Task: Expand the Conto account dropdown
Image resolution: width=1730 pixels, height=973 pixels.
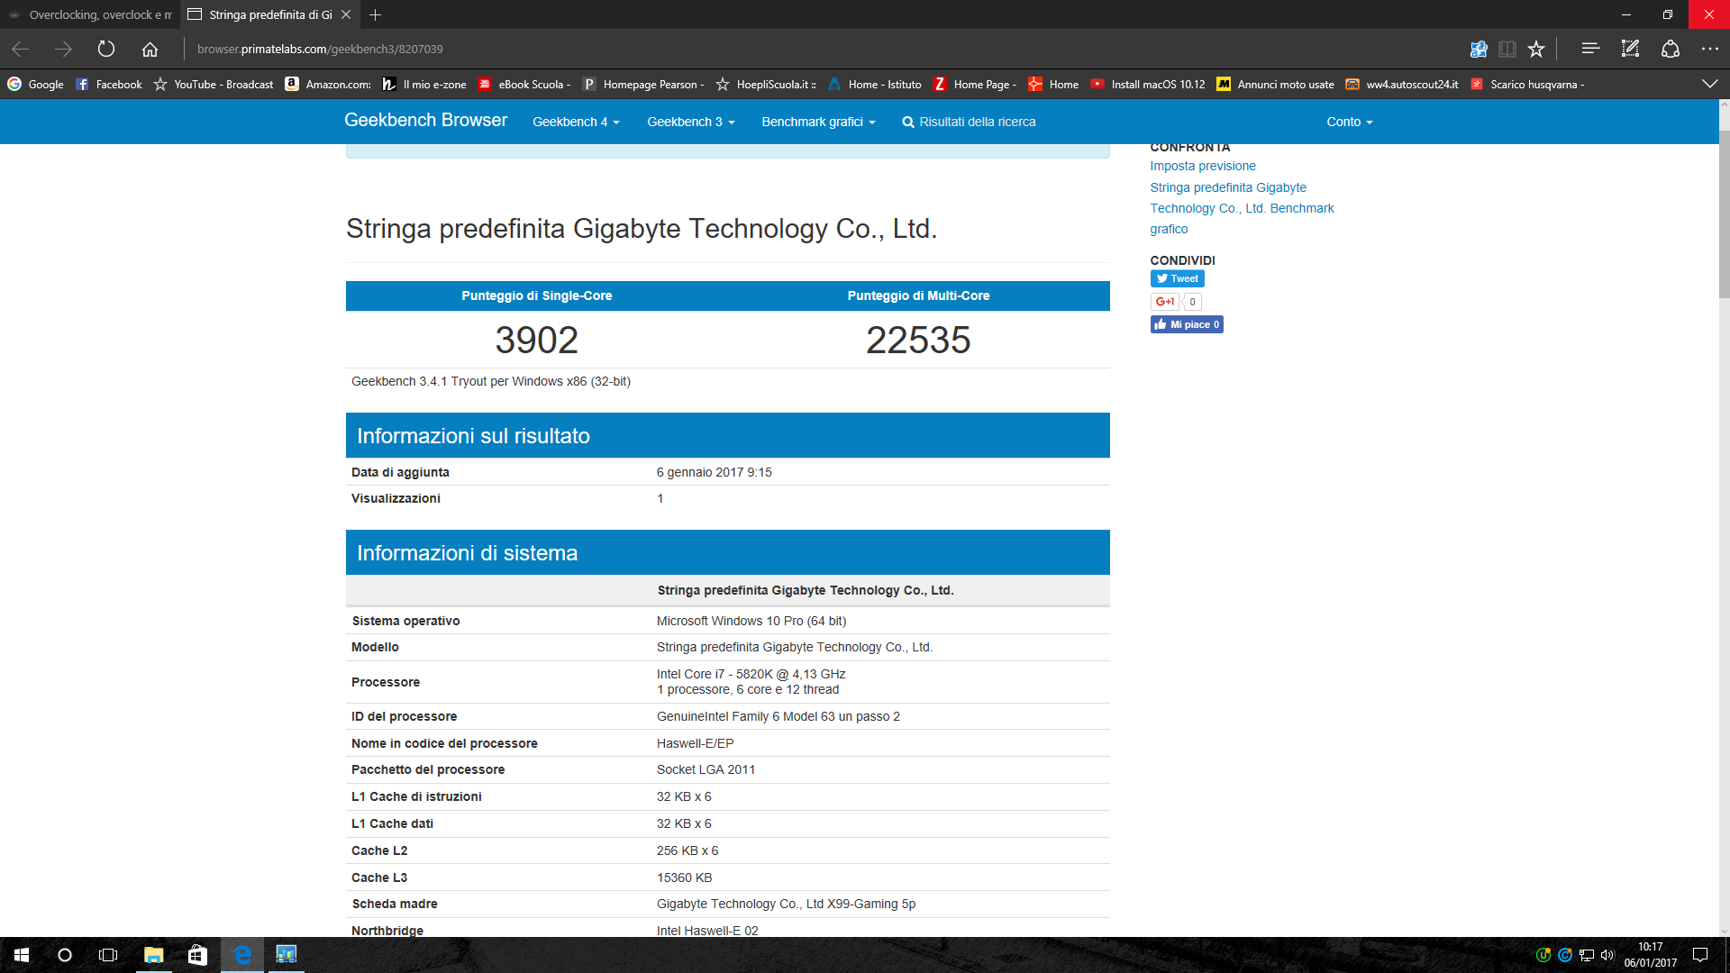Action: pyautogui.click(x=1349, y=122)
